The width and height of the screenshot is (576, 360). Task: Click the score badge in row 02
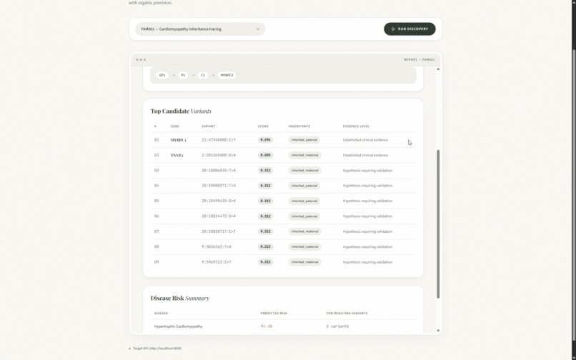(265, 156)
